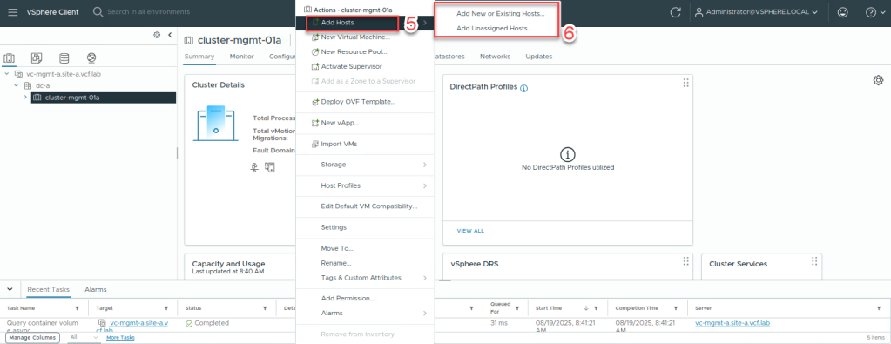Viewport: 891px width, 344px height.
Task: Select New Resource Pool menu entry
Action: click(354, 51)
